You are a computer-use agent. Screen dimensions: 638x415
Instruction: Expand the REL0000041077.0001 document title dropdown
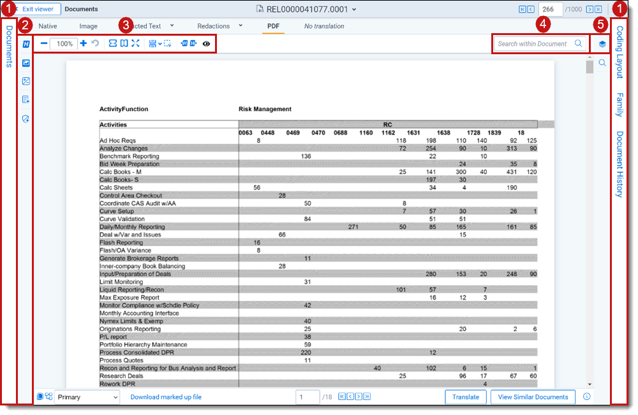pyautogui.click(x=354, y=10)
